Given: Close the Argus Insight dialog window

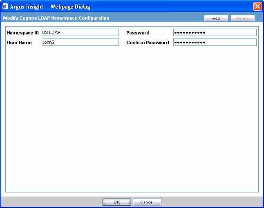Looking at the screenshot, I should (x=257, y=7).
